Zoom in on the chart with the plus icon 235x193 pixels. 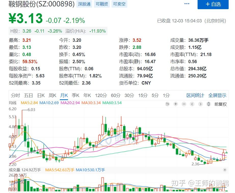point(175,104)
